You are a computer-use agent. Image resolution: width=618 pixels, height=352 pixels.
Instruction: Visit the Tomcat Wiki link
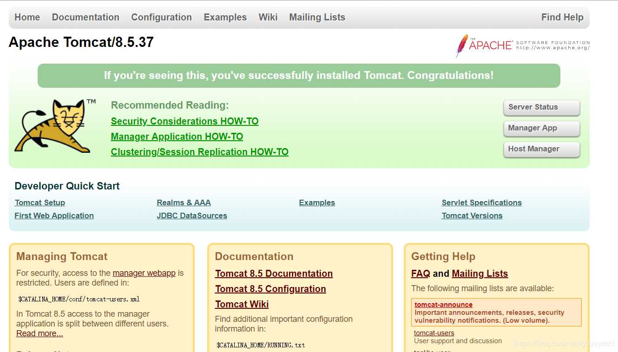242,304
